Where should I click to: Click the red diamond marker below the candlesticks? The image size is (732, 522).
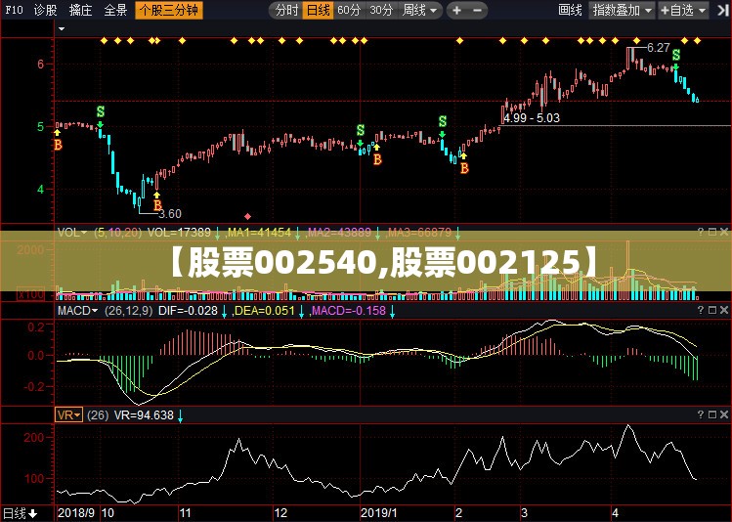248,216
